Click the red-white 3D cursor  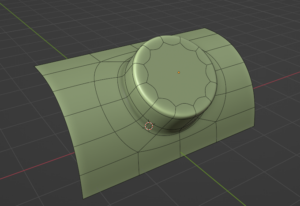tap(149, 126)
